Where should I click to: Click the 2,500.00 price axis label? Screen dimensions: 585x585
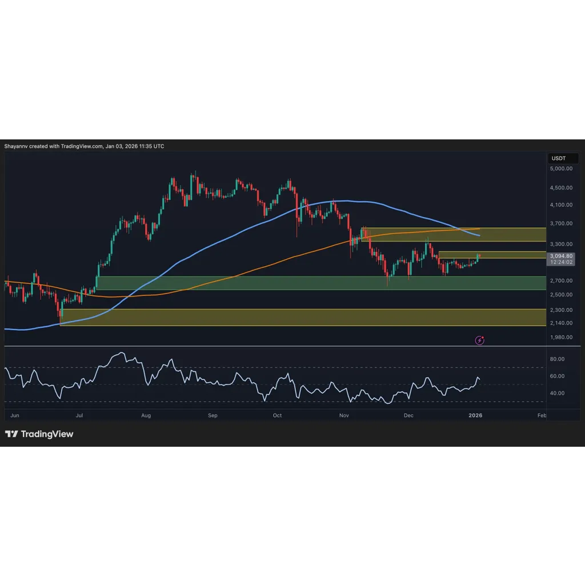pyautogui.click(x=561, y=295)
